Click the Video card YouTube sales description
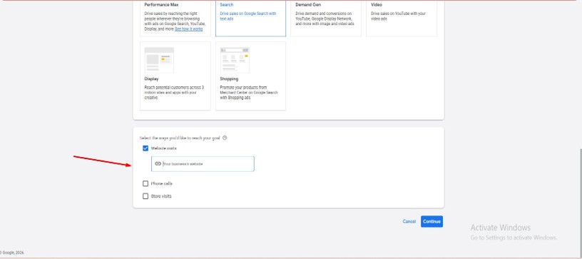The image size is (582, 259). pyautogui.click(x=398, y=16)
